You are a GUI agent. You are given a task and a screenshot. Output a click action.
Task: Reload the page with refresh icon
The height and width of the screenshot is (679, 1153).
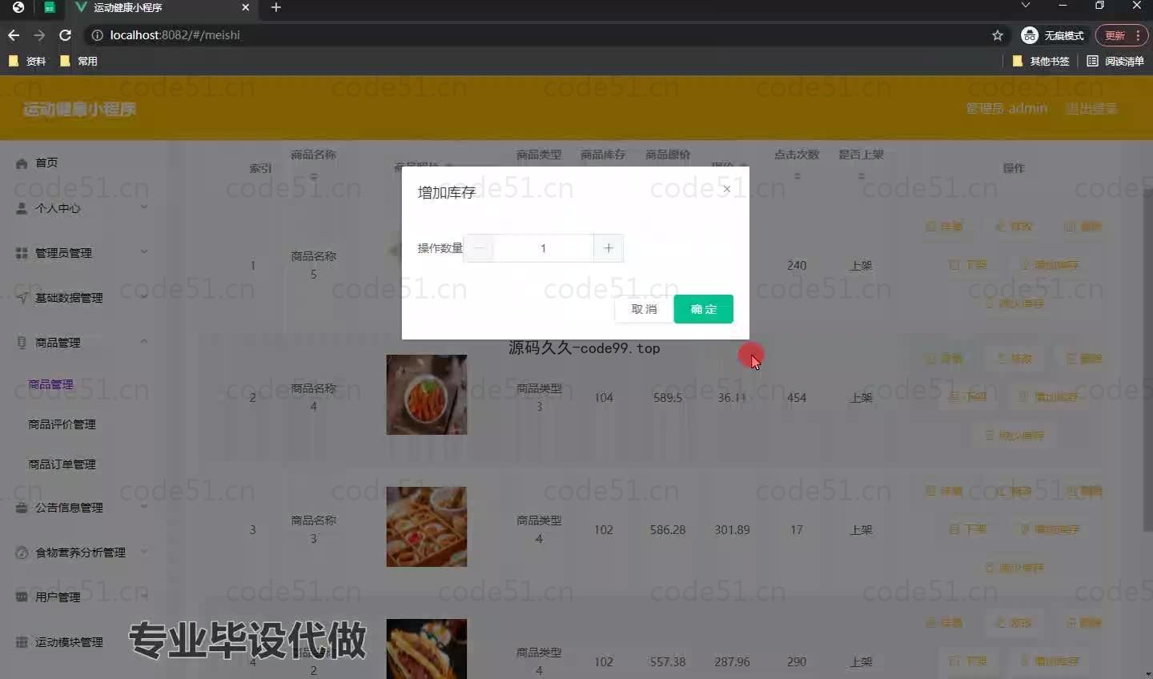point(66,35)
